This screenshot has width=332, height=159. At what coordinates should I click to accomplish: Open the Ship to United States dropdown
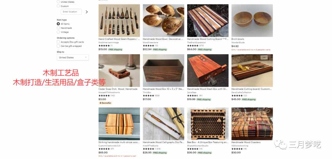tap(73, 57)
